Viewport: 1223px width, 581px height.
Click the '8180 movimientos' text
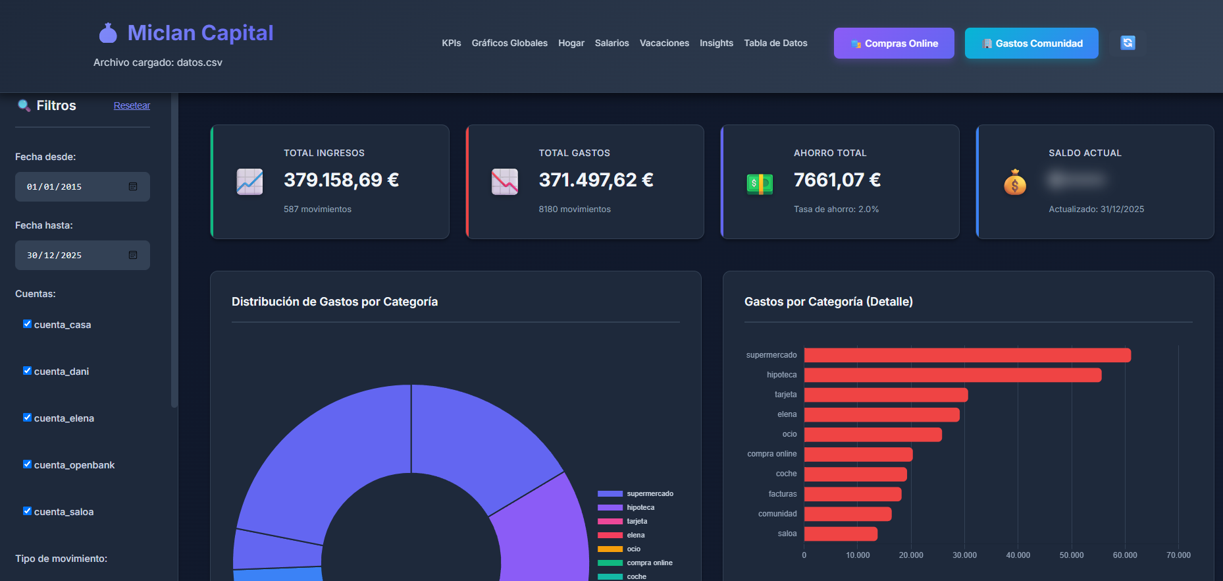click(575, 209)
